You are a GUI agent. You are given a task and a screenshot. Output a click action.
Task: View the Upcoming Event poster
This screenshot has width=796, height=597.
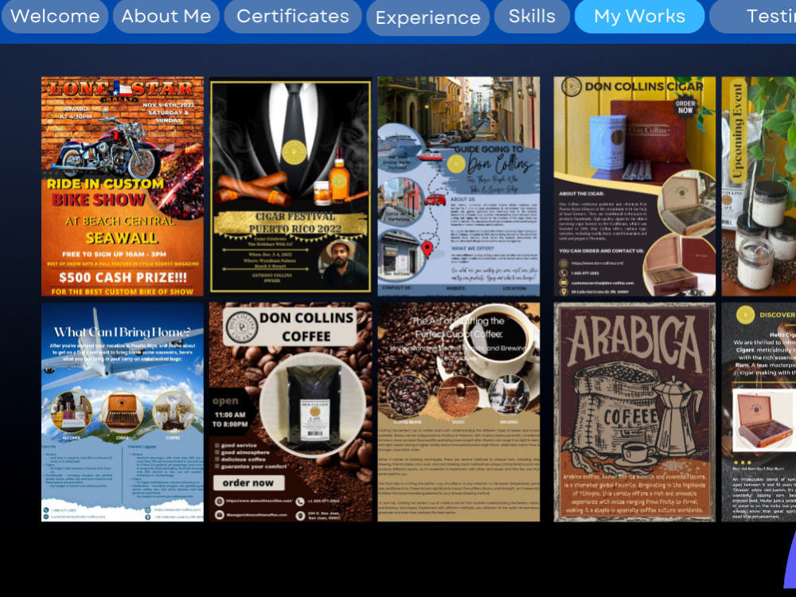pos(759,186)
